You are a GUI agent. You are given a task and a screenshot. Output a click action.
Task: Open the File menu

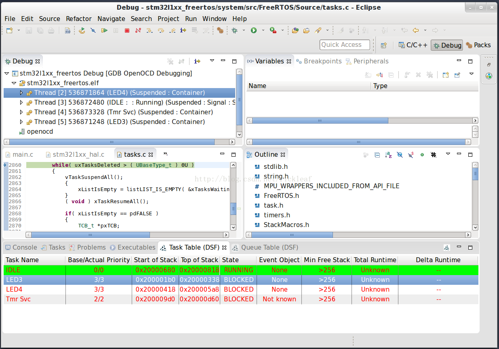[10, 19]
